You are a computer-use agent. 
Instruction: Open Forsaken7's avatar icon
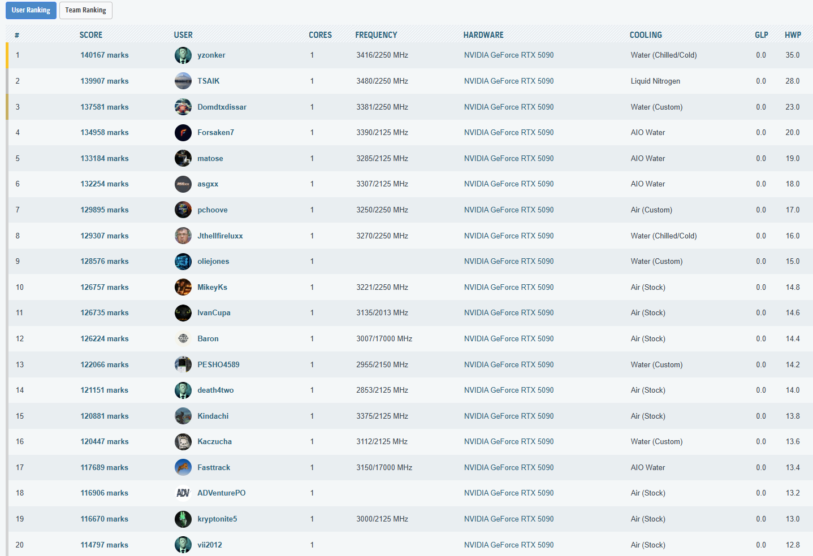pyautogui.click(x=183, y=133)
